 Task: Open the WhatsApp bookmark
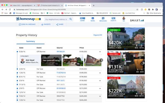tap(34, 13)
